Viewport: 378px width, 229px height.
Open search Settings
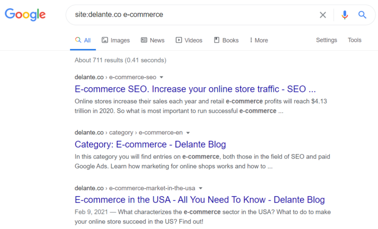click(326, 40)
